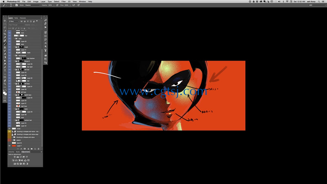Open the brush Mode dropdown
Screen dimensions: 327x184
coord(32,5)
